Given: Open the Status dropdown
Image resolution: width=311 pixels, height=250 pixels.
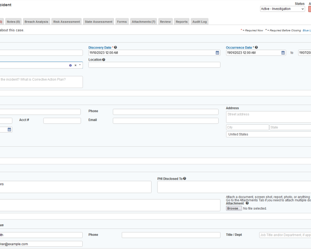Looking at the screenshot, I should [x=283, y=9].
